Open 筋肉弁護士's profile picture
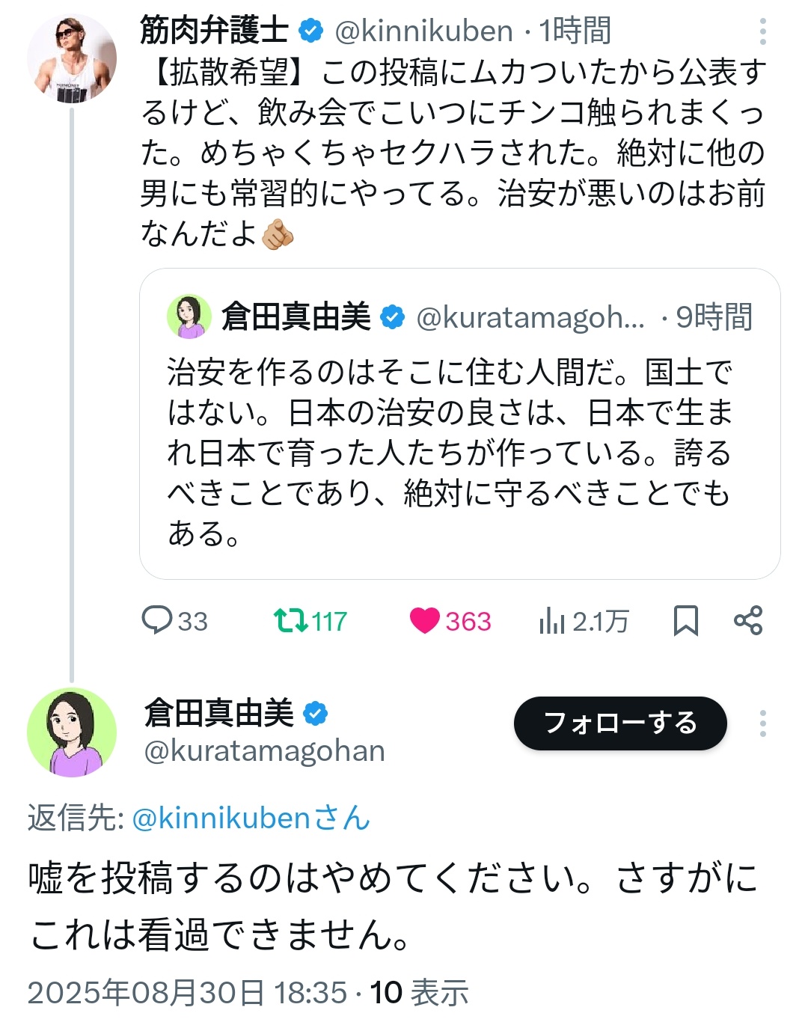 tap(72, 58)
